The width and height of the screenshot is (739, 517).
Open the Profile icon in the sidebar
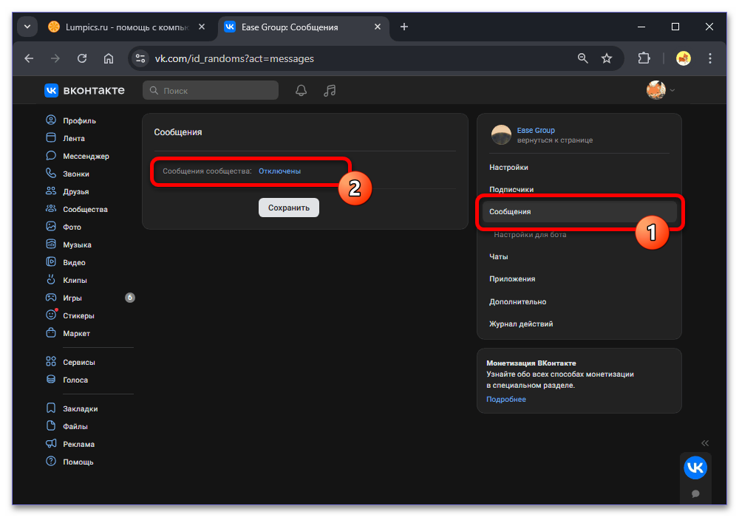coord(51,120)
